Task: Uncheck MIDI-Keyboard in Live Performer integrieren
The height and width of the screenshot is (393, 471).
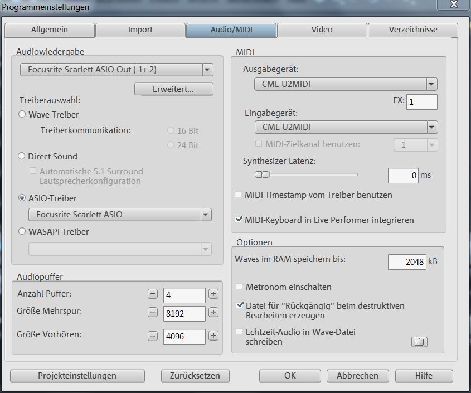Action: pos(239,220)
